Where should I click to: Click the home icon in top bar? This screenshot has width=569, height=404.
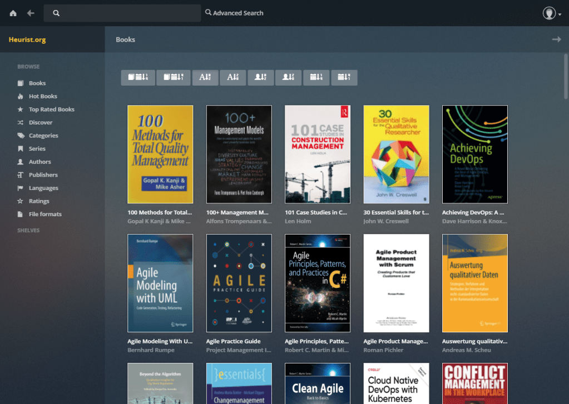tap(13, 13)
